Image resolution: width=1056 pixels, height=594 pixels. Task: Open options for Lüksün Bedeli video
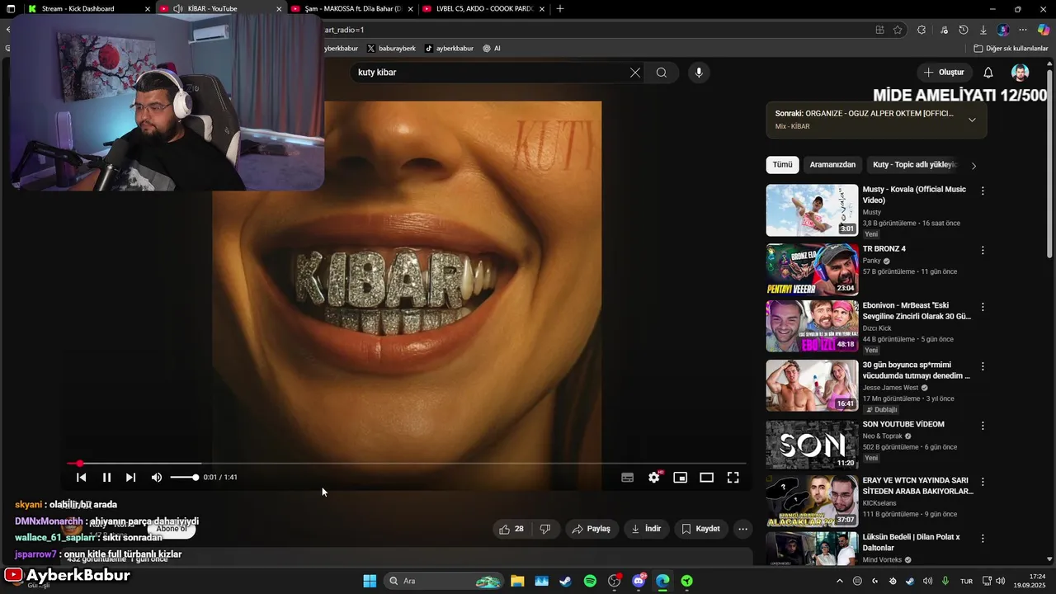click(x=983, y=538)
